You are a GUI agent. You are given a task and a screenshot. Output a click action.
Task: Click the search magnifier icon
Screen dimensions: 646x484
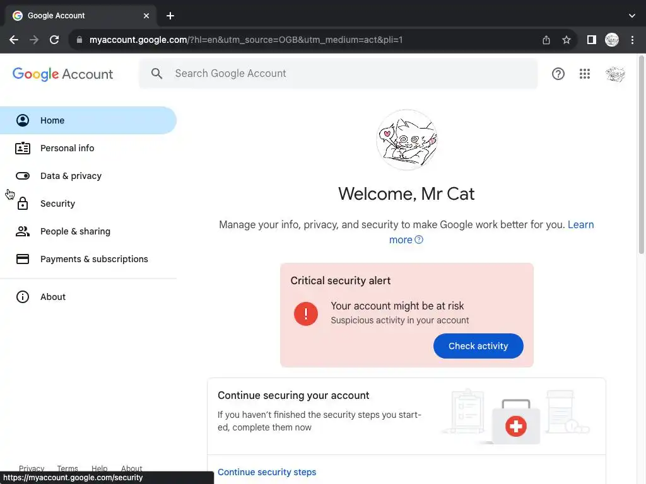click(156, 74)
